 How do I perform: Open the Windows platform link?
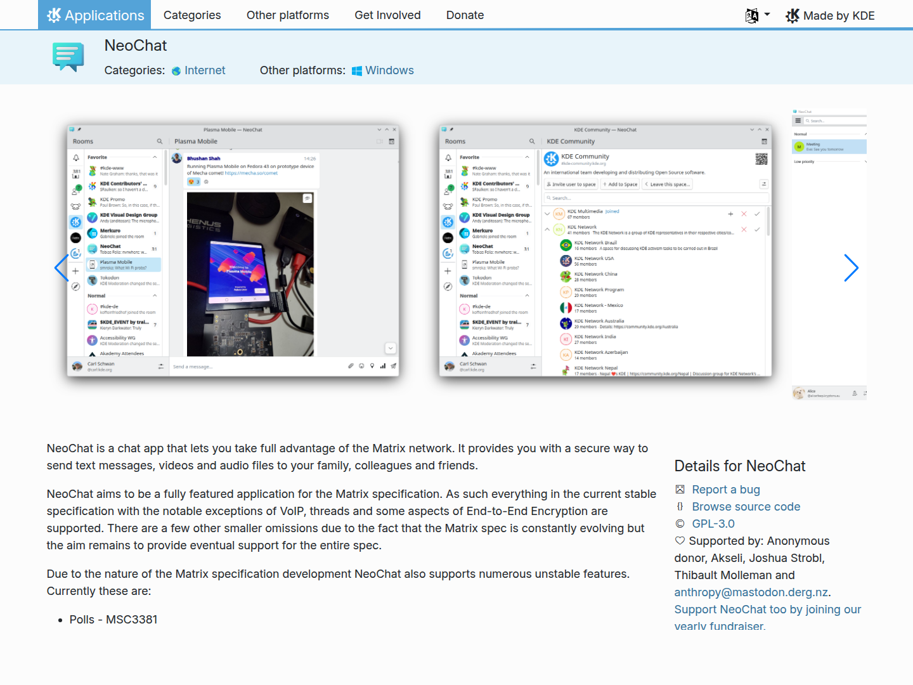[x=383, y=70]
